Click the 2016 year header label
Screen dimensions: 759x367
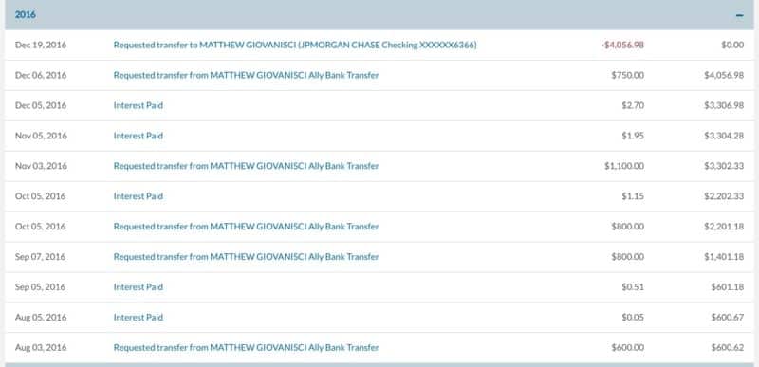pos(26,14)
